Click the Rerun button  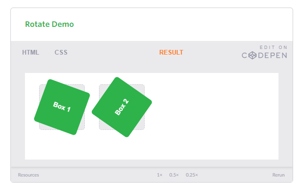click(278, 175)
